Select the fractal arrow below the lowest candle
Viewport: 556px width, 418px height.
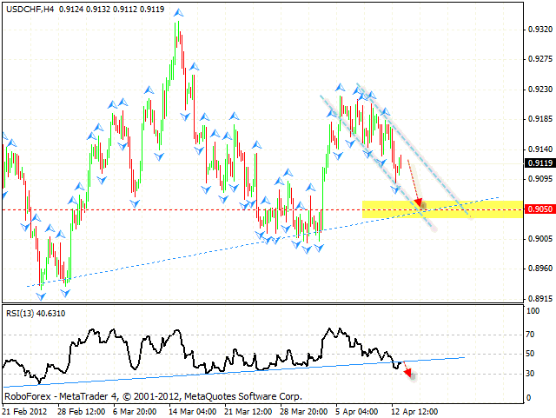(40, 295)
